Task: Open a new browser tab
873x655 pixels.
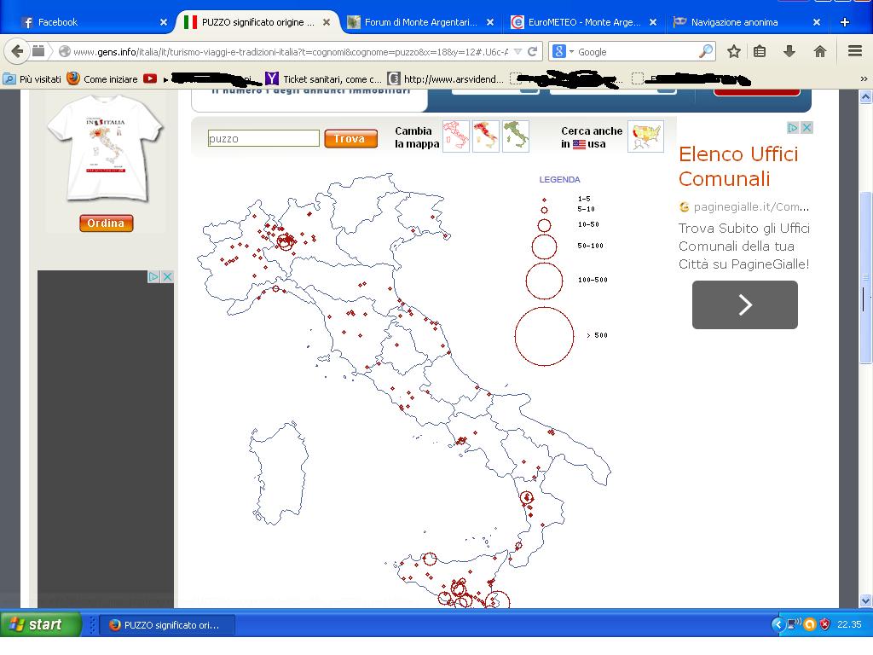Action: click(845, 22)
